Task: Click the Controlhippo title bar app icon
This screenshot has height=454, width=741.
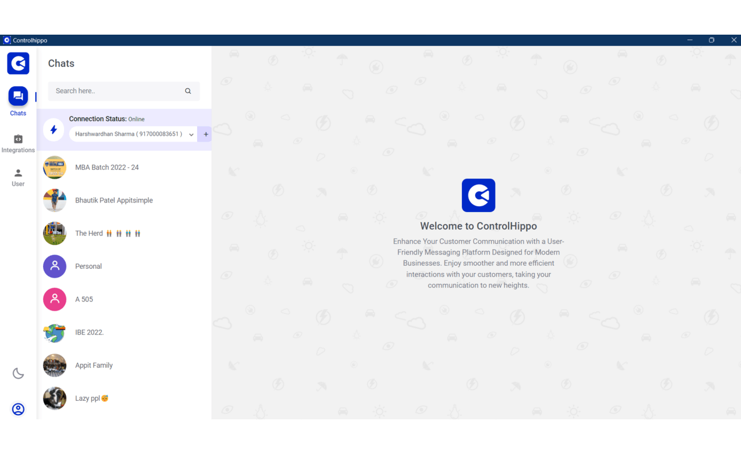Action: (x=7, y=40)
